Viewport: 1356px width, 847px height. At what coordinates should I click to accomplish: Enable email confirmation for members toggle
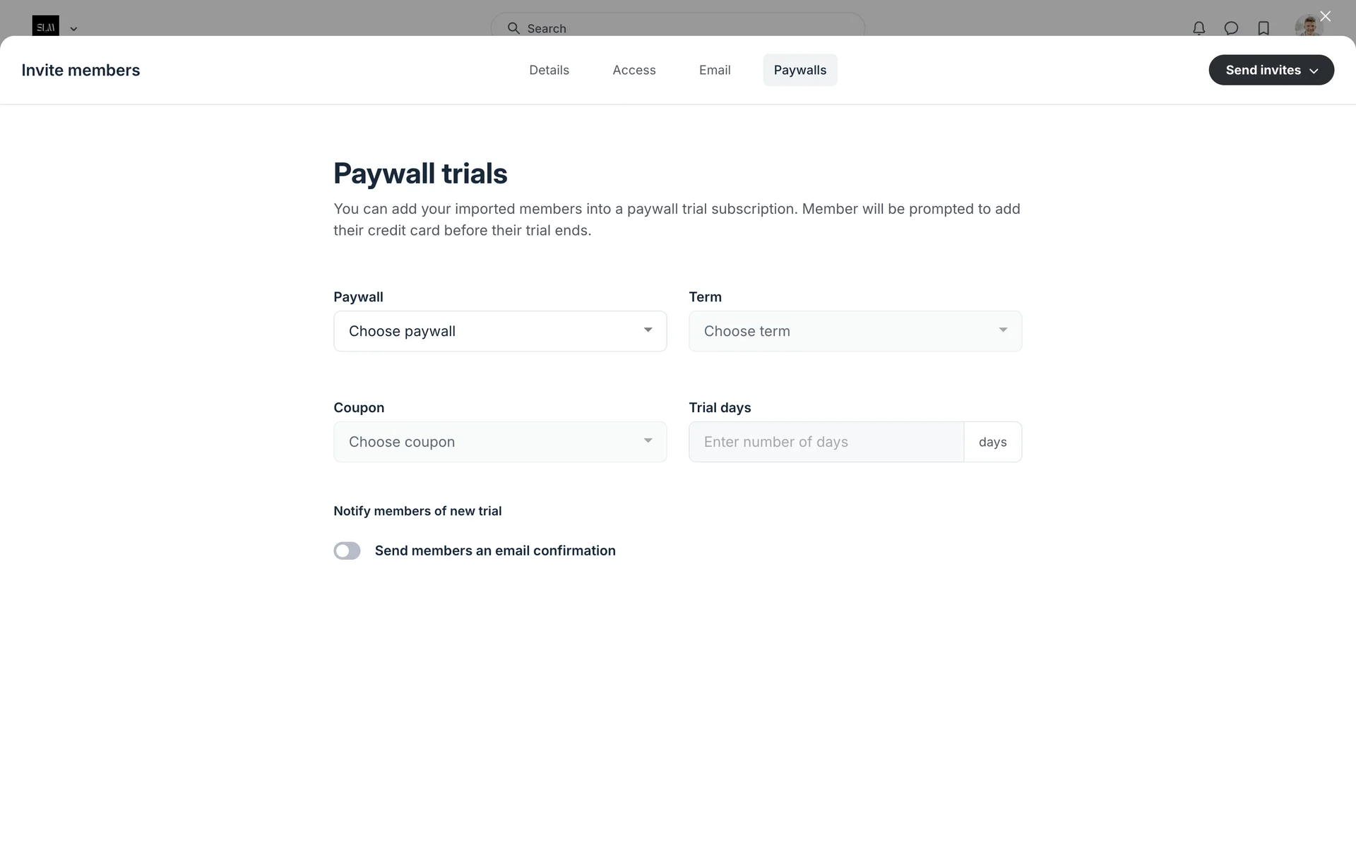pyautogui.click(x=347, y=551)
